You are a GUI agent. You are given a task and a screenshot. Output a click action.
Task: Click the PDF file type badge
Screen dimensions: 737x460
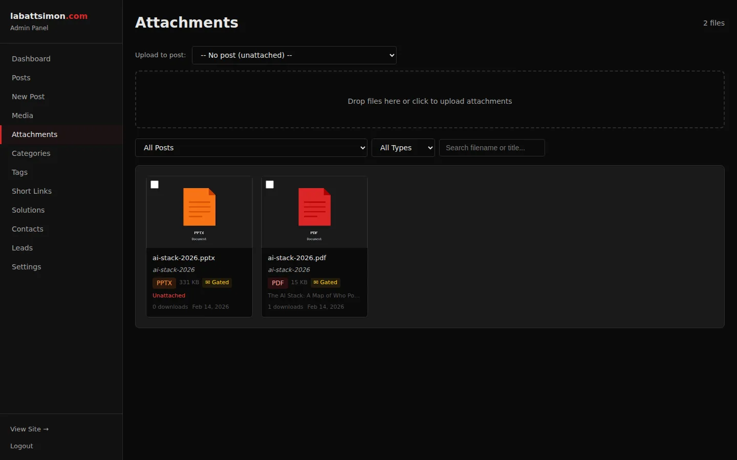[277, 283]
